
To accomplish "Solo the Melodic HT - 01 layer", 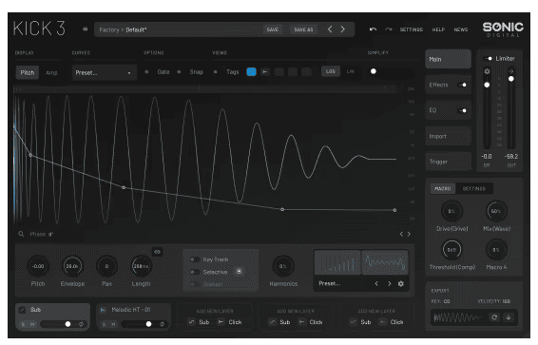I will point(105,324).
